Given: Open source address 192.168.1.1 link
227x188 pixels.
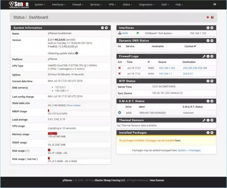Looking at the screenshot, I should point(165,74).
